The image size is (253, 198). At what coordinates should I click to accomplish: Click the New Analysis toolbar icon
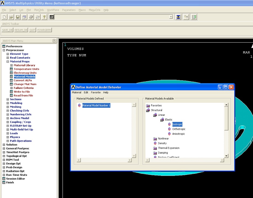4,17
